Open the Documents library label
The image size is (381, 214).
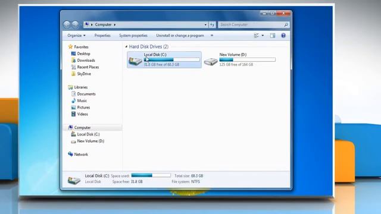pos(86,94)
